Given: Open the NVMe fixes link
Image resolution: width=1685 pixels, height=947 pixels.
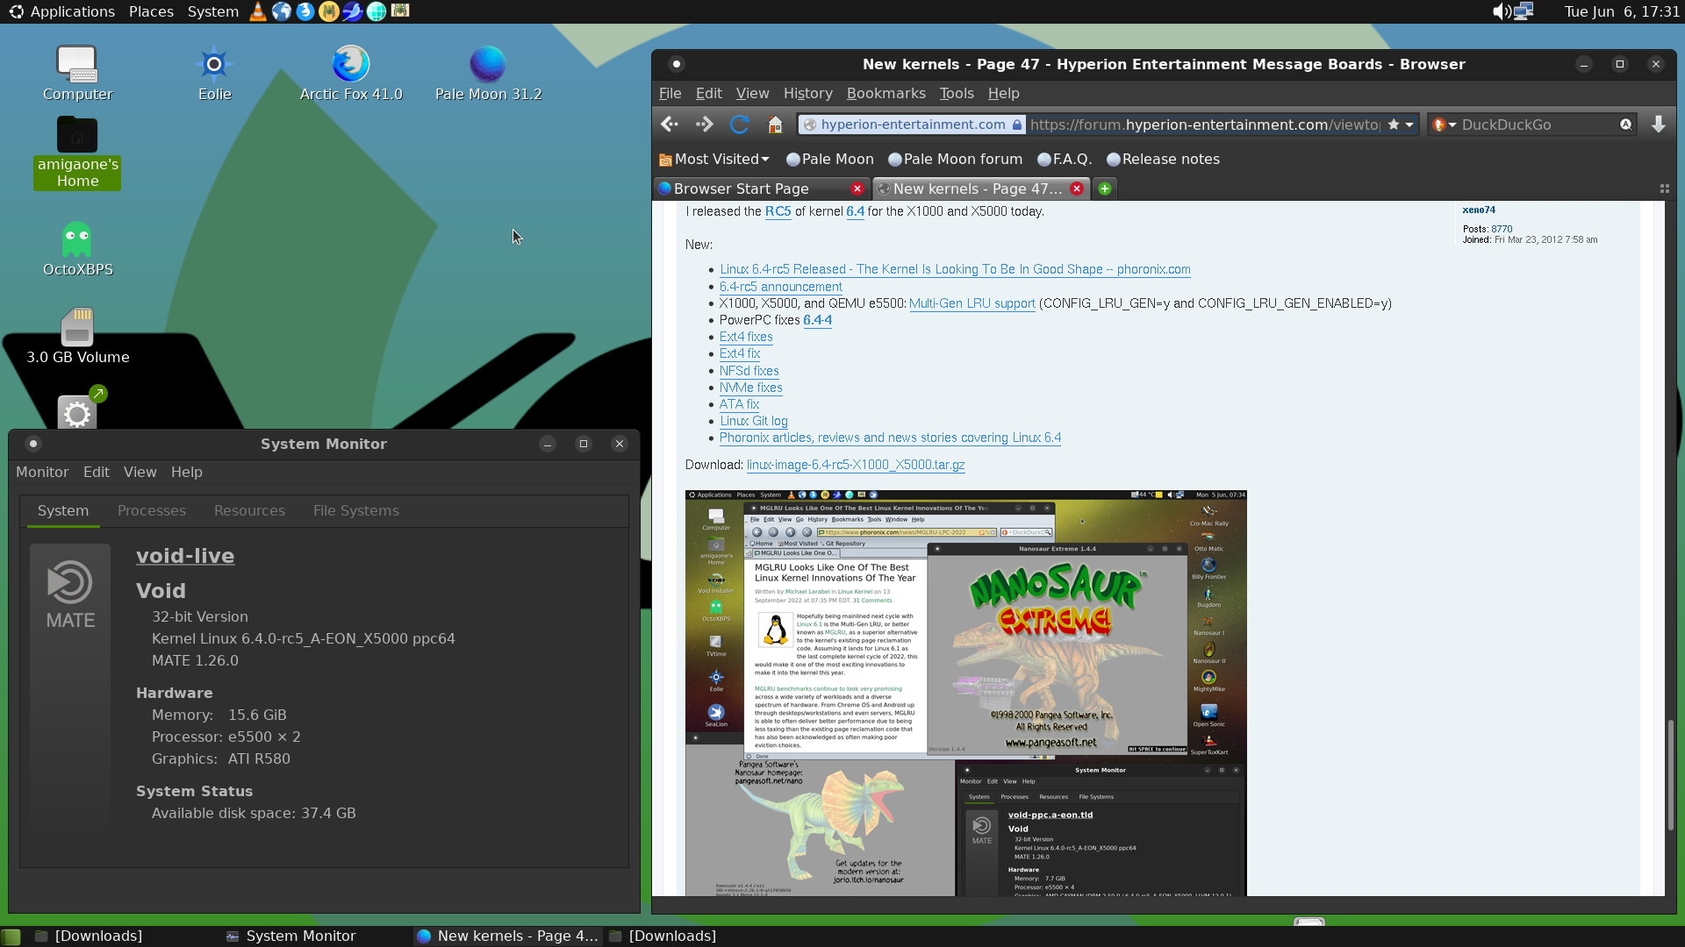Looking at the screenshot, I should click(x=751, y=388).
